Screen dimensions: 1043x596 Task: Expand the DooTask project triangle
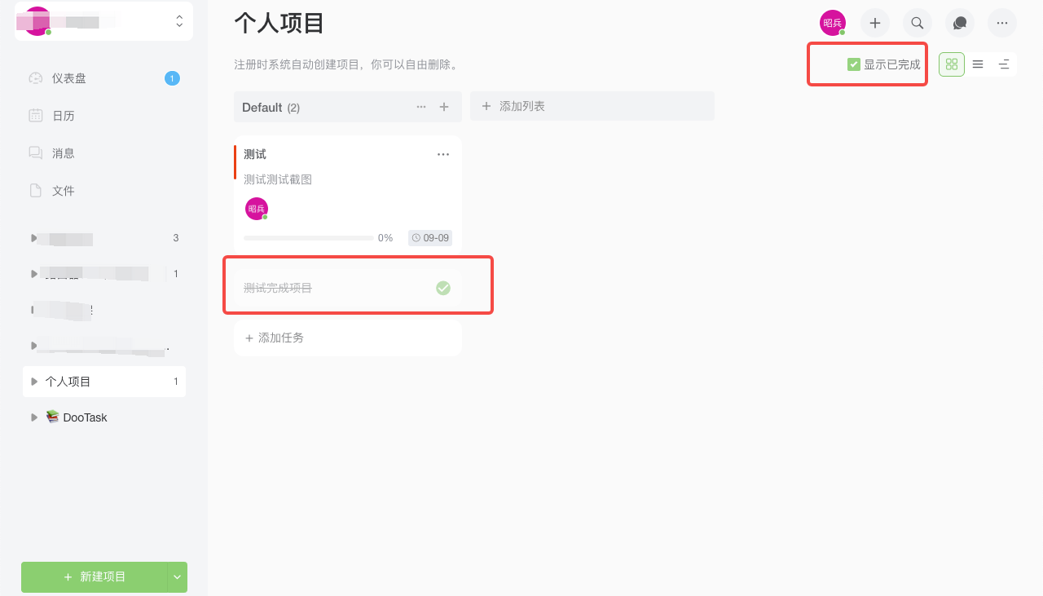[x=34, y=417]
